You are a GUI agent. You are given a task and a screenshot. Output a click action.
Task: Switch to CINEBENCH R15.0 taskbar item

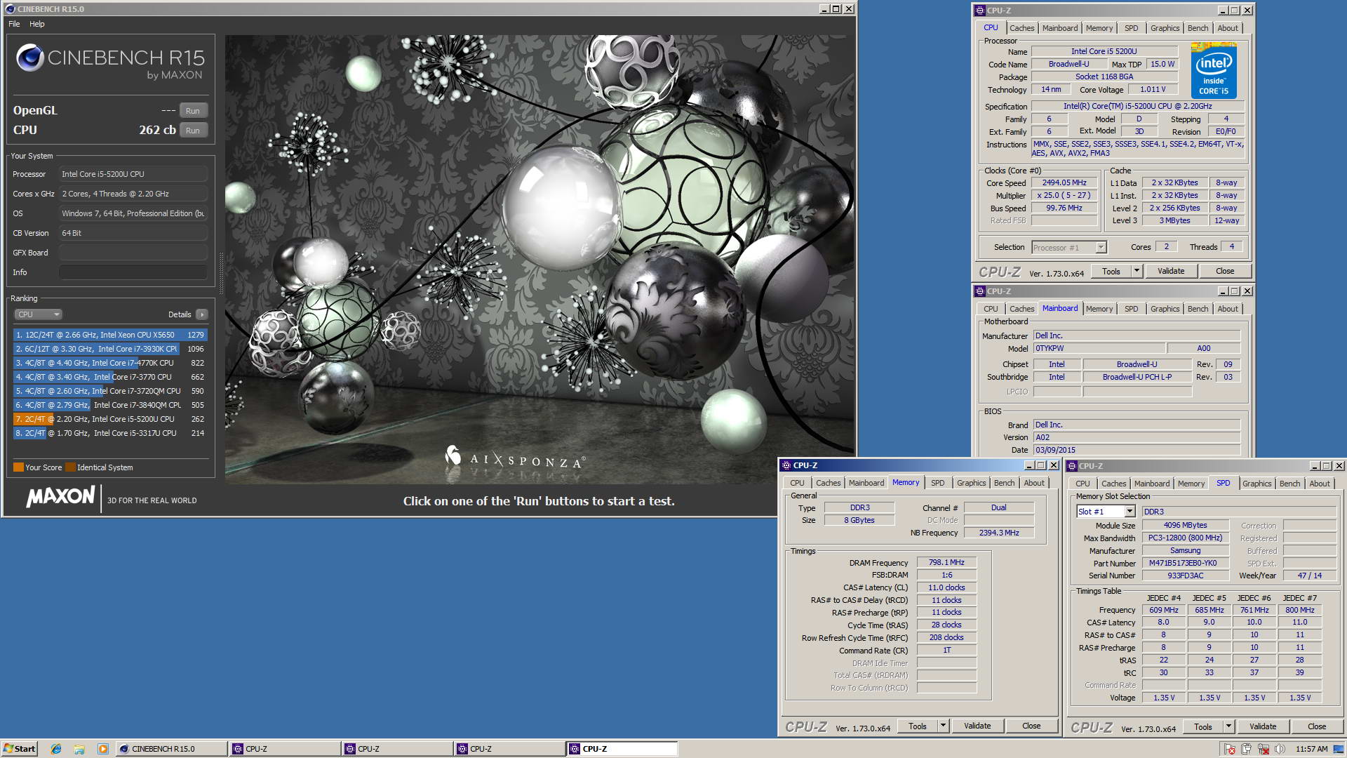172,749
